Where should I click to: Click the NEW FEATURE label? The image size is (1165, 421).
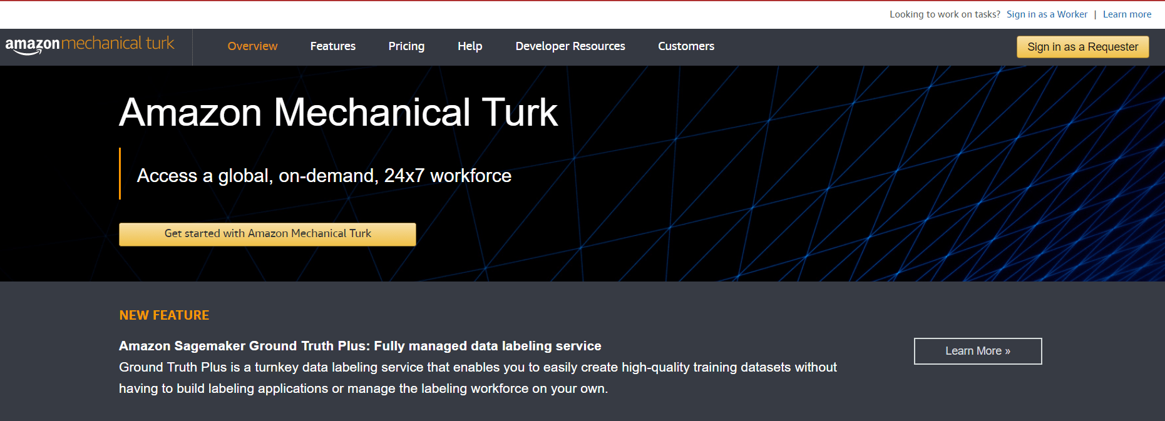click(164, 315)
